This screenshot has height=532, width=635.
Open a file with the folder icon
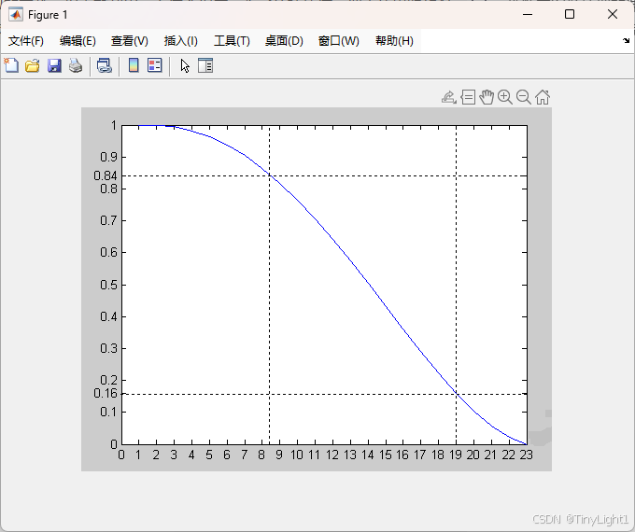(x=33, y=65)
